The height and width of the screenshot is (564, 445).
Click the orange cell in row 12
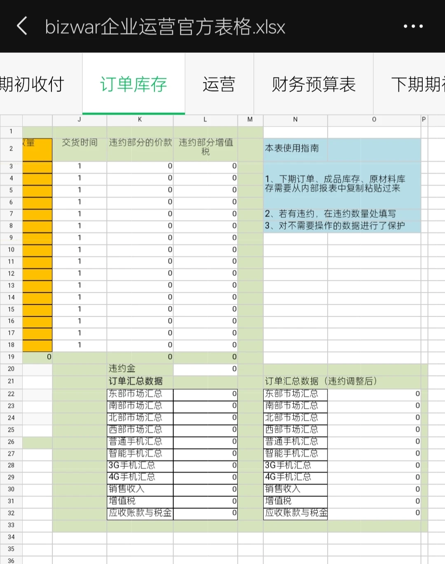tap(37, 274)
